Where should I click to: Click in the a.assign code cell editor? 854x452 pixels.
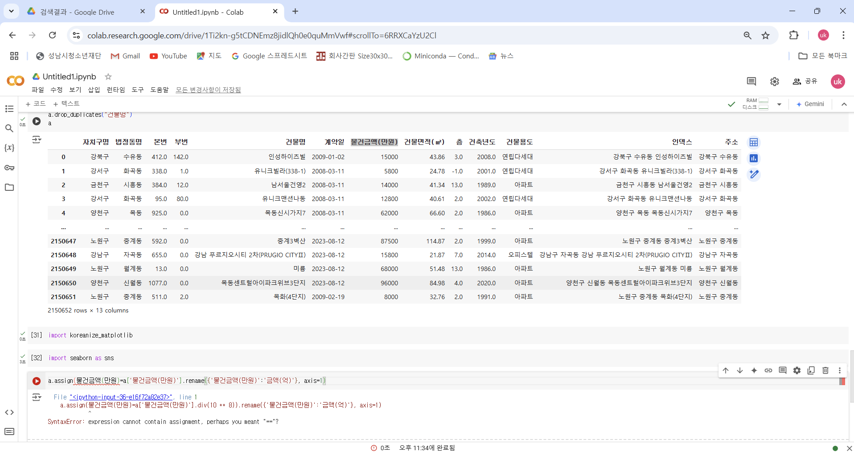(441, 381)
